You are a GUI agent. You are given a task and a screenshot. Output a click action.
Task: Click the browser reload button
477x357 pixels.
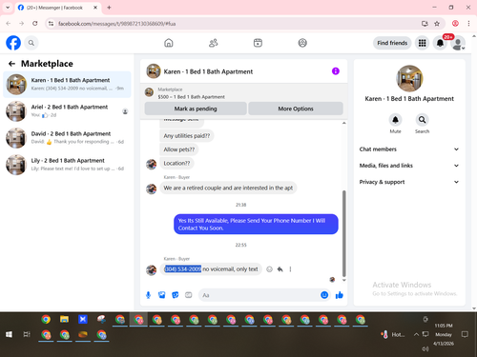click(x=35, y=24)
